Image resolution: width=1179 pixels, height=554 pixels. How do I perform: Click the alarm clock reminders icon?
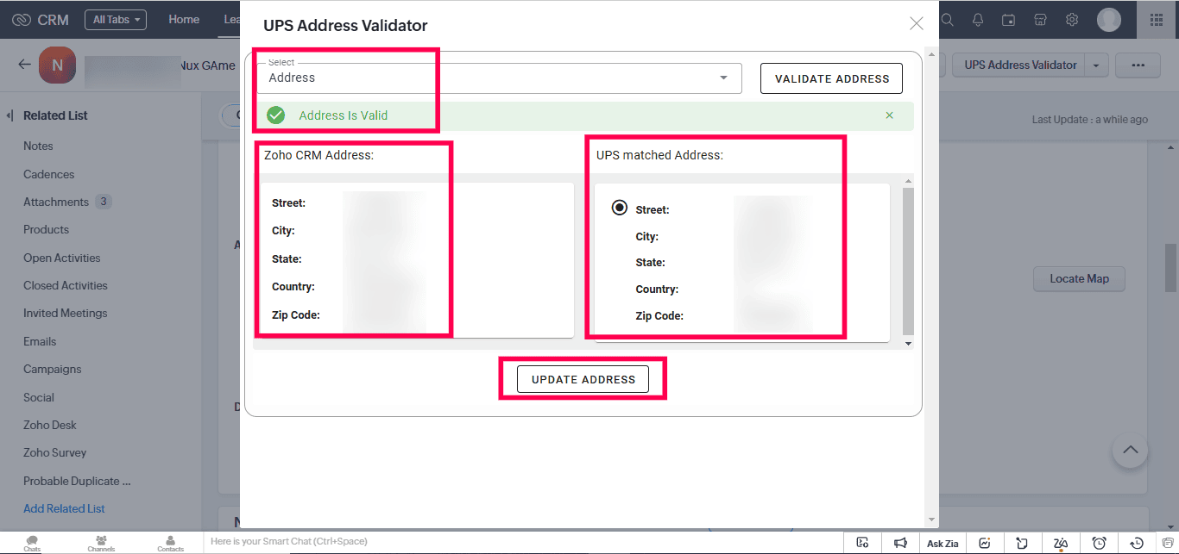pyautogui.click(x=1100, y=543)
